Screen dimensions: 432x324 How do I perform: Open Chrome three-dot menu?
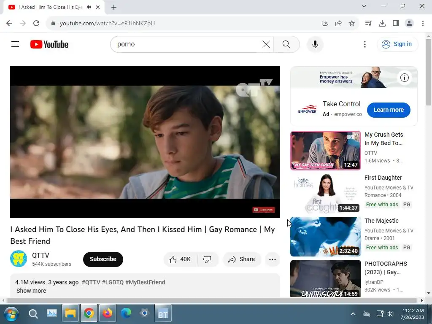[x=423, y=23]
